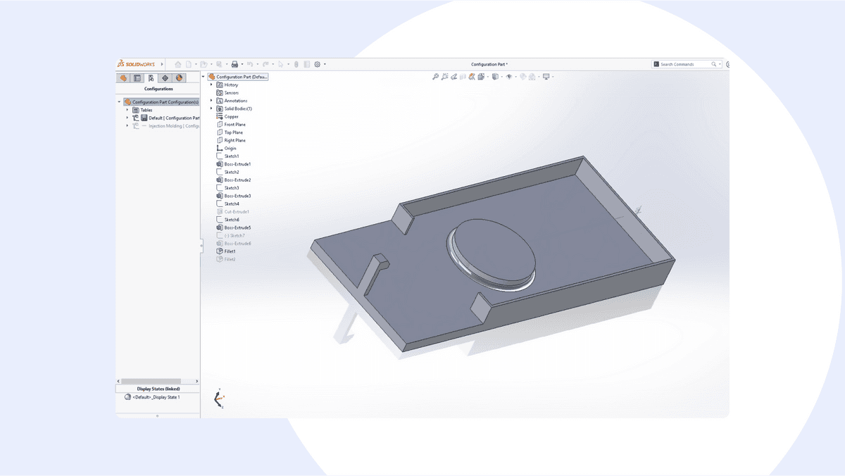
Task: Click the Redo icon
Action: (x=265, y=64)
